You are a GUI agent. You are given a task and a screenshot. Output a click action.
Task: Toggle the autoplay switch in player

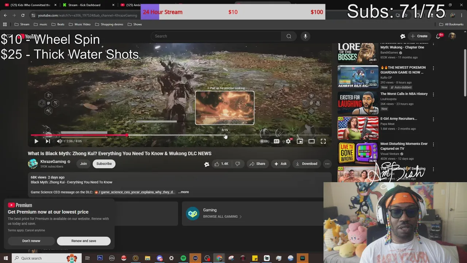point(264,141)
